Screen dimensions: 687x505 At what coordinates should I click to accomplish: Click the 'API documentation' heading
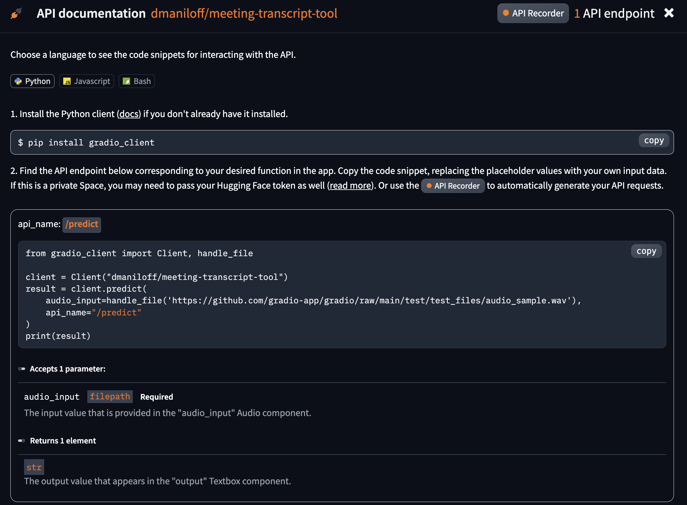coord(91,13)
